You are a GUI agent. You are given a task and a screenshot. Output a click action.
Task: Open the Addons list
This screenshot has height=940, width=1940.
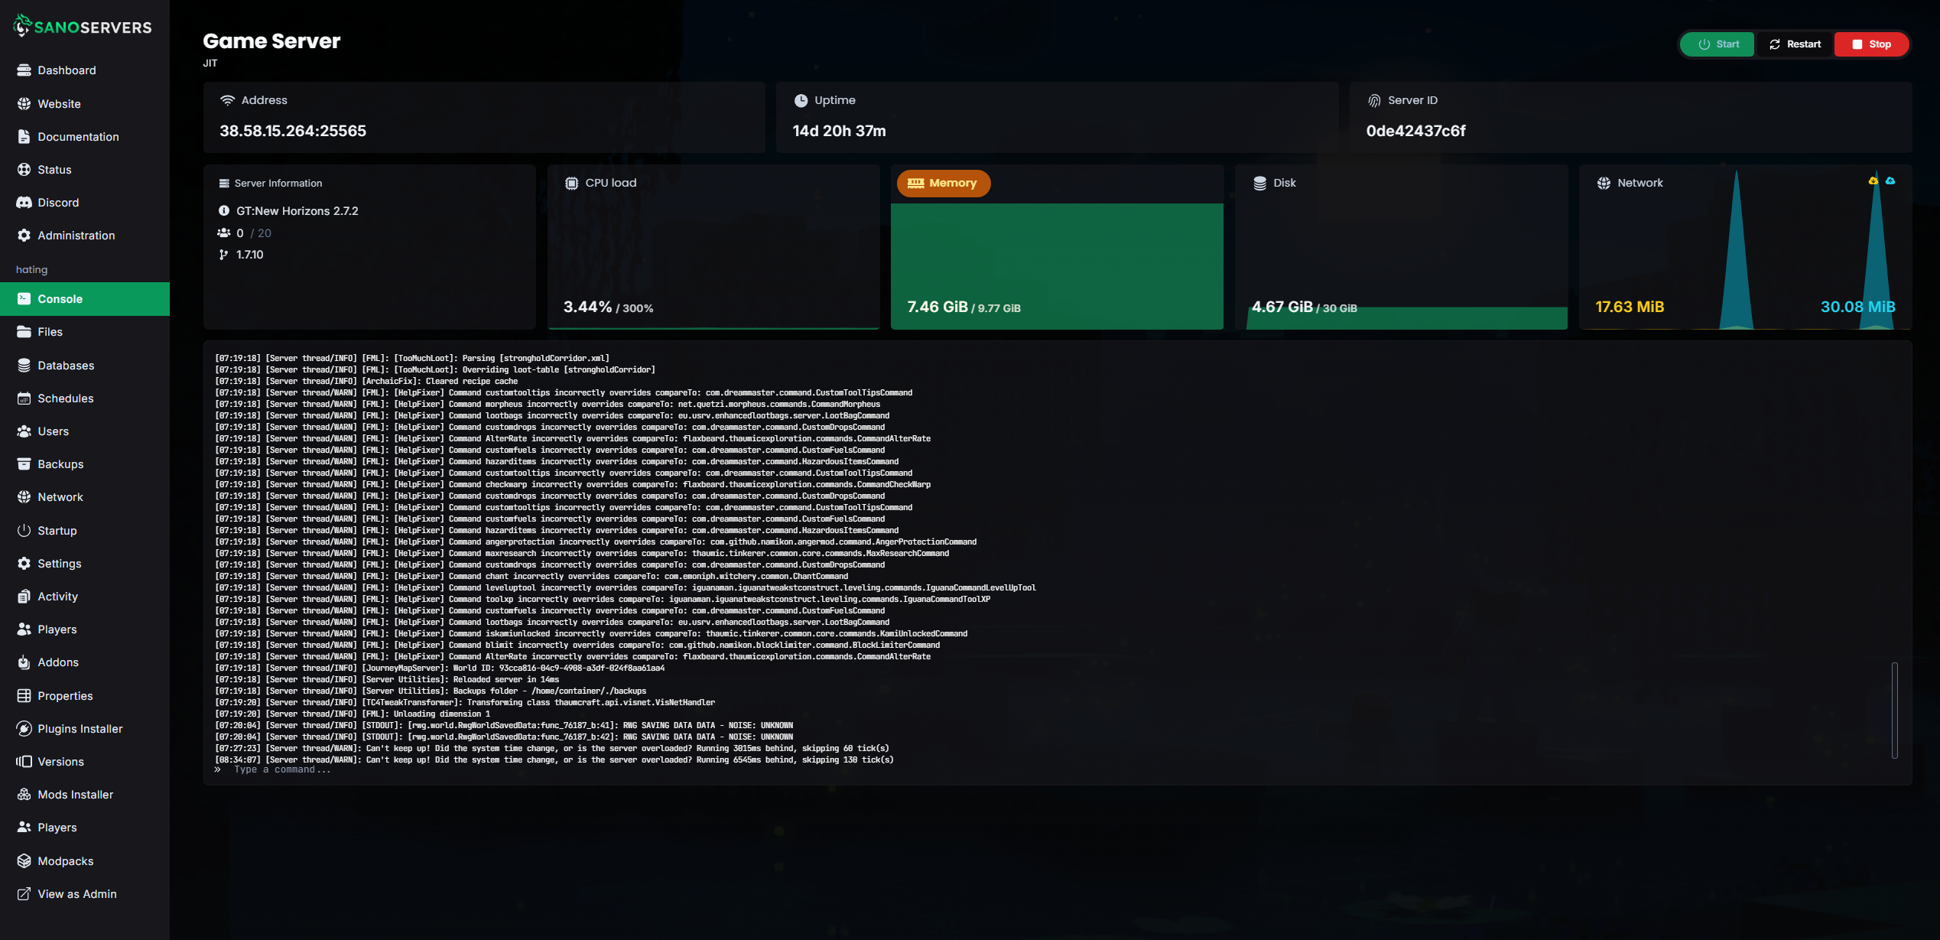[x=58, y=662]
